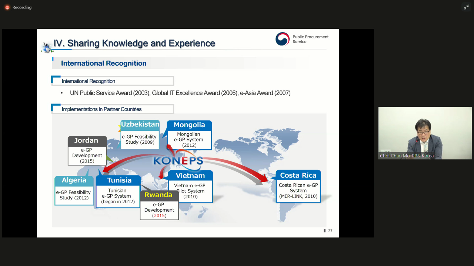Click the slide page number "27"
This screenshot has width=474, height=266.
(330, 231)
